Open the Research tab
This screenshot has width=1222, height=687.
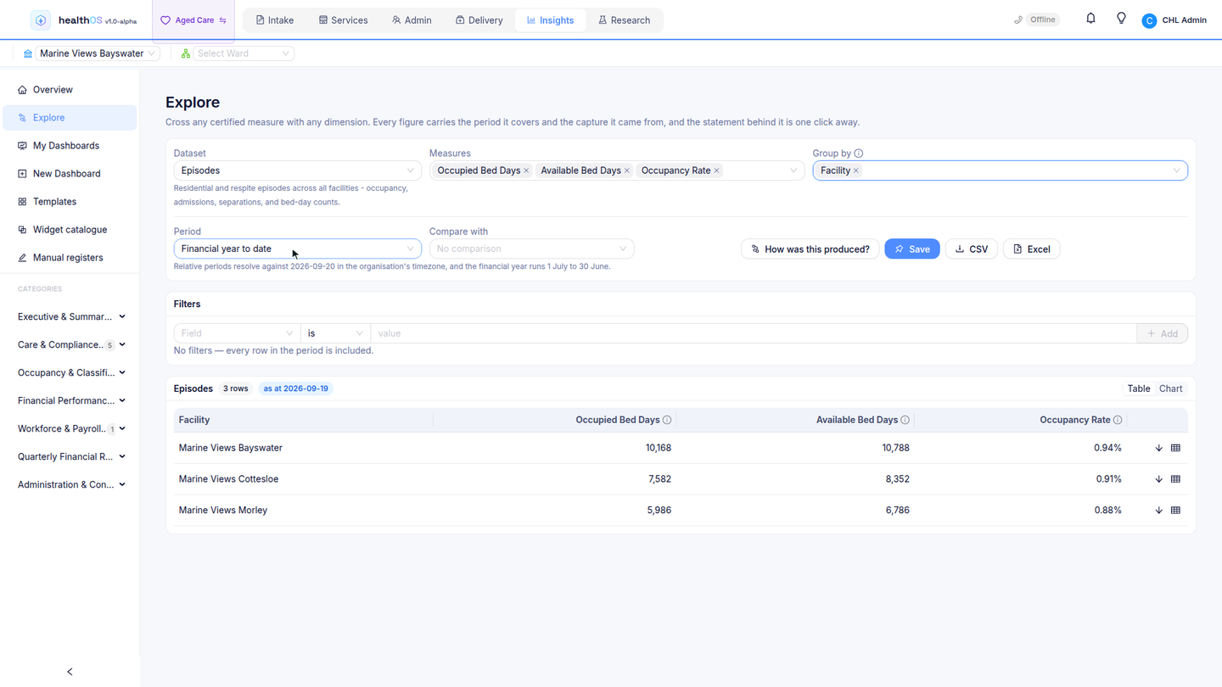[625, 20]
